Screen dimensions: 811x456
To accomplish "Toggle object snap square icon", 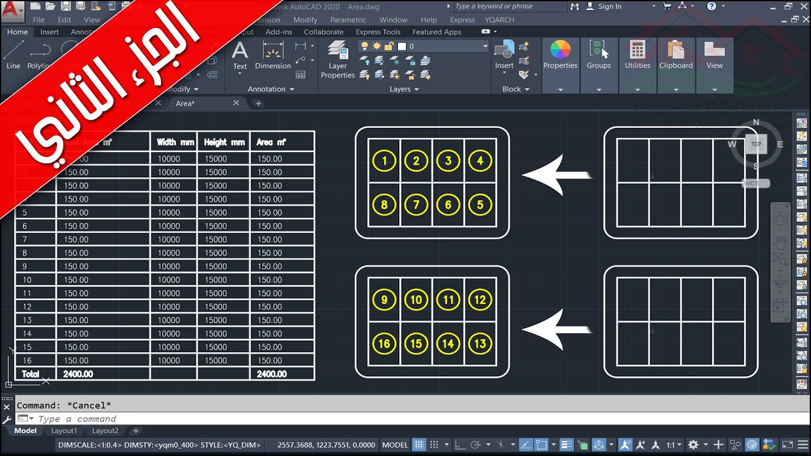I will click(542, 445).
